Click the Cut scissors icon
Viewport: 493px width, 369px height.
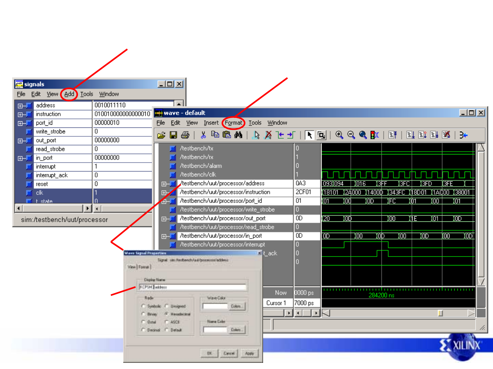(203, 135)
